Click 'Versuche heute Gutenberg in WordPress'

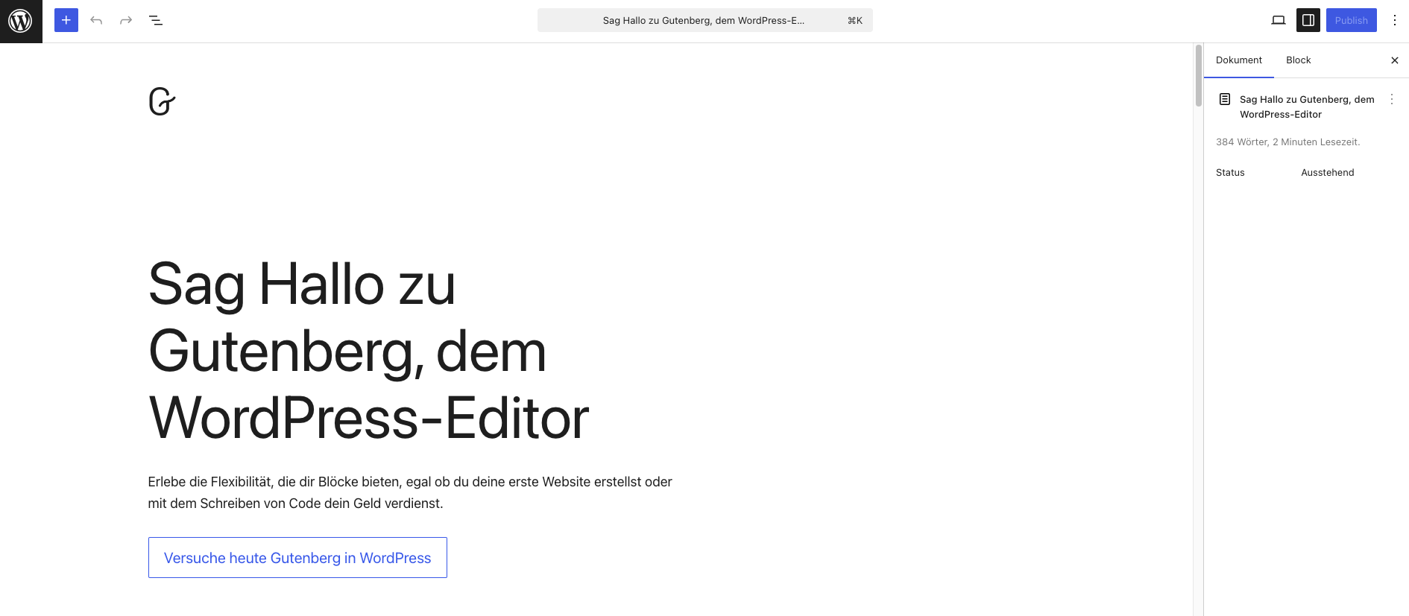coord(297,557)
